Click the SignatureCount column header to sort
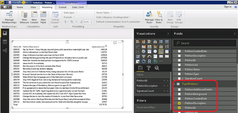The width and height of the screenshot is (238, 113). [98, 47]
